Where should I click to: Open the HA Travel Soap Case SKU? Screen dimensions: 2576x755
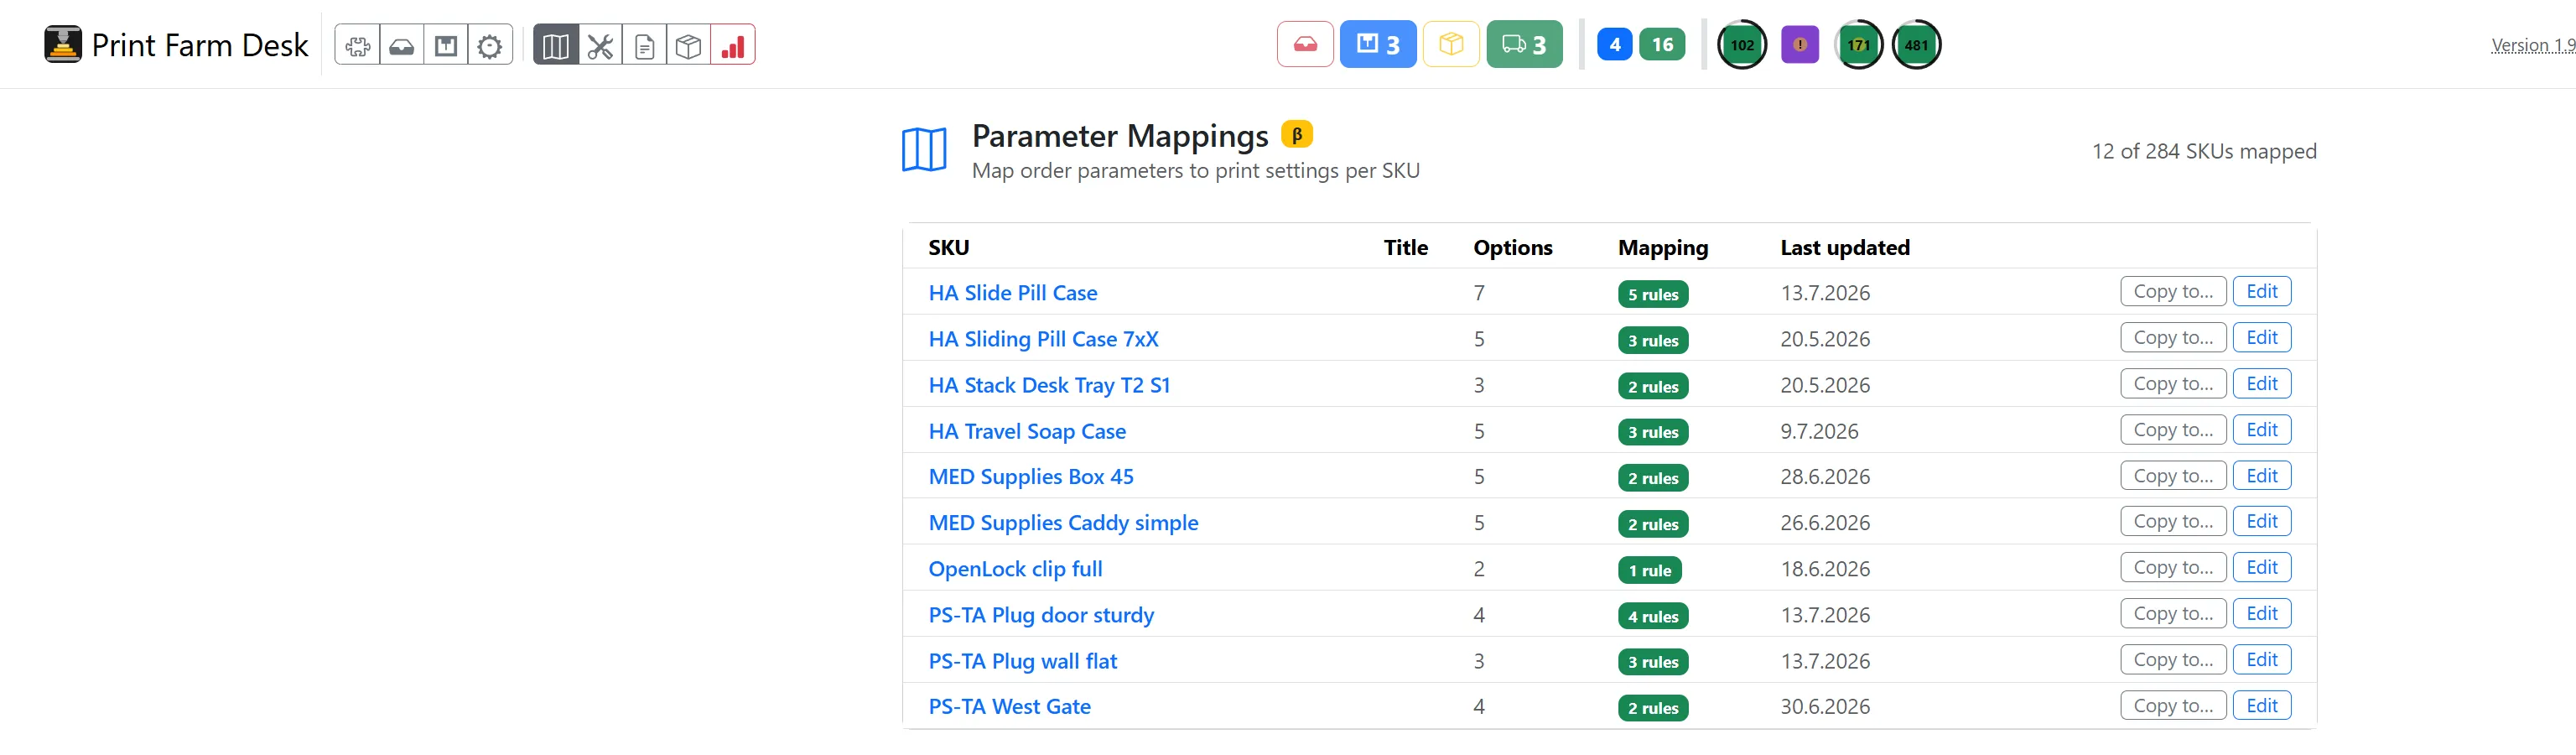[1027, 431]
